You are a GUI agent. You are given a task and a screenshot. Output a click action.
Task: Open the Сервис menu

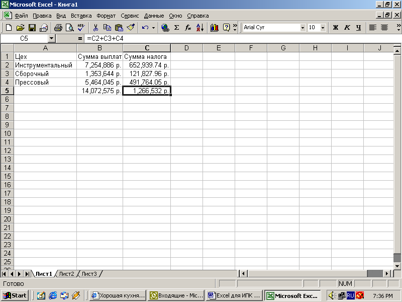tap(130, 16)
